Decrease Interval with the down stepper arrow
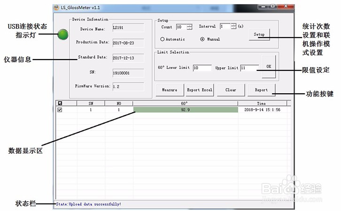Screen dimensions: 341x211 pos(233,28)
